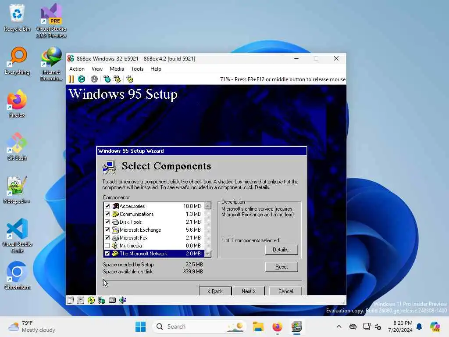Viewport: 449px width, 337px height.
Task: Uncheck the Disk Tools component
Action: coord(107,222)
